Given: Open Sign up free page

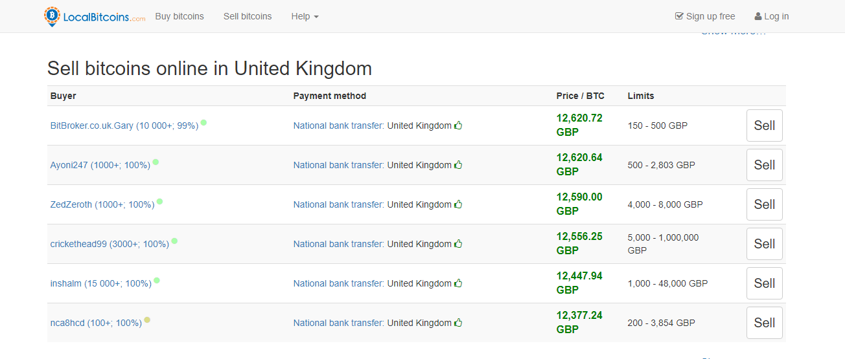Looking at the screenshot, I should [705, 16].
